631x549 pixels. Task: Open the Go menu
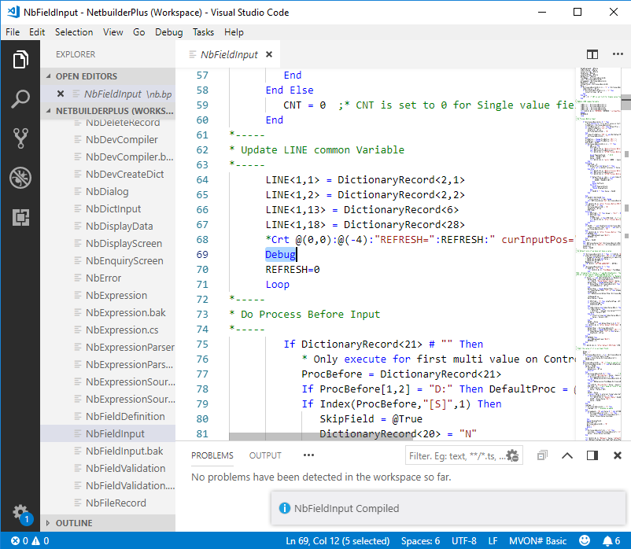138,32
